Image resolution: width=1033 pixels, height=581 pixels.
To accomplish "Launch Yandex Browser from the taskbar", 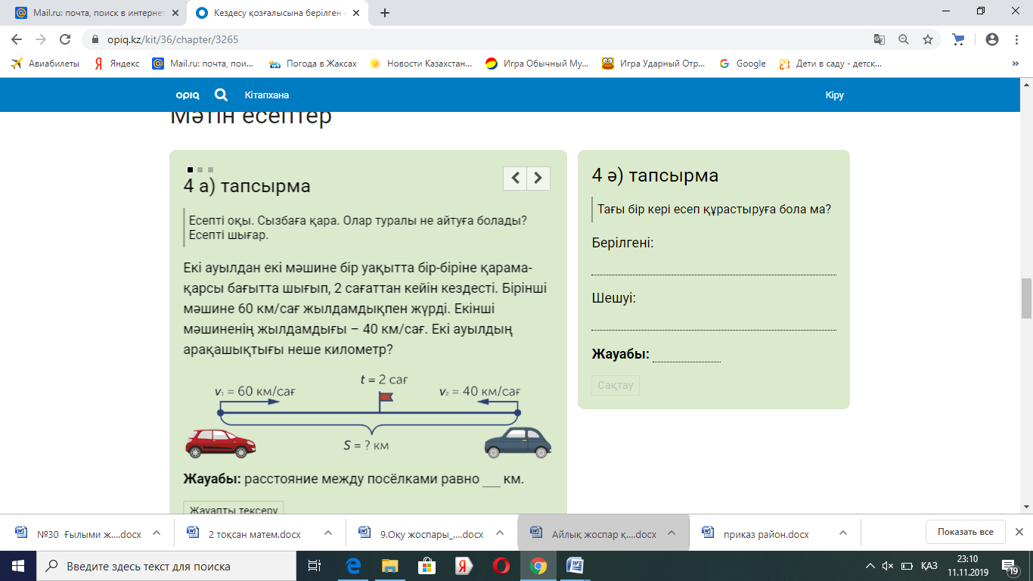I will [x=464, y=566].
